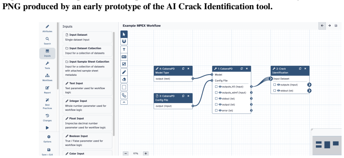This screenshot has height=158, width=344.
Task: Select the Inputs sidebar tab
Action: 47,53
